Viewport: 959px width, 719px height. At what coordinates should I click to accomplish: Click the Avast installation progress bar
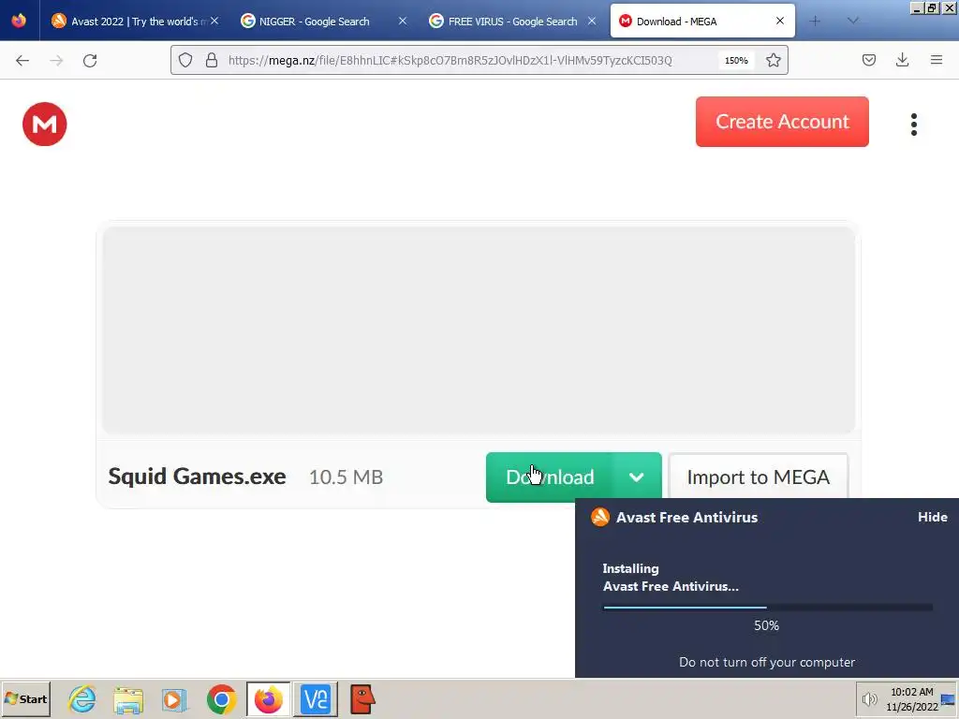768,607
